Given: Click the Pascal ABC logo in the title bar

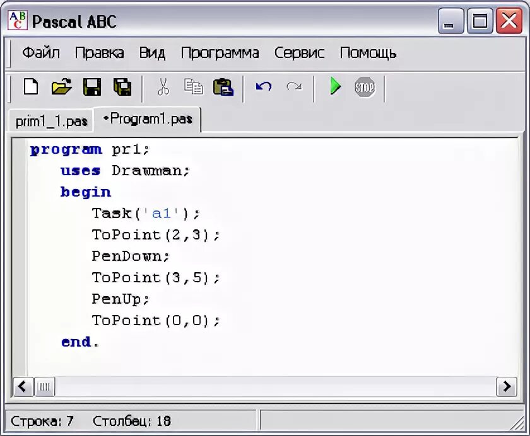Looking at the screenshot, I should click(18, 21).
